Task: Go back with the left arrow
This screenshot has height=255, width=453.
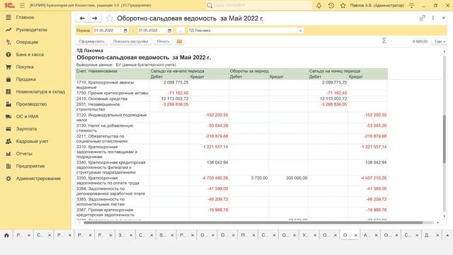Action: click(x=82, y=18)
